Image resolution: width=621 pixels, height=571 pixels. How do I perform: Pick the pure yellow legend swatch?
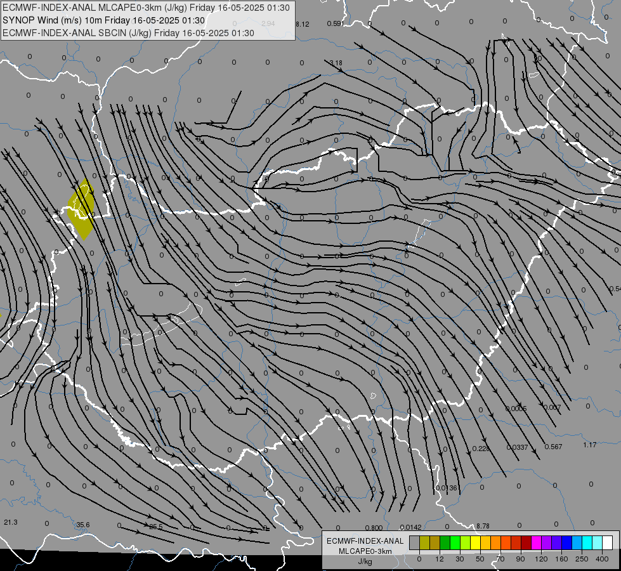click(x=475, y=543)
